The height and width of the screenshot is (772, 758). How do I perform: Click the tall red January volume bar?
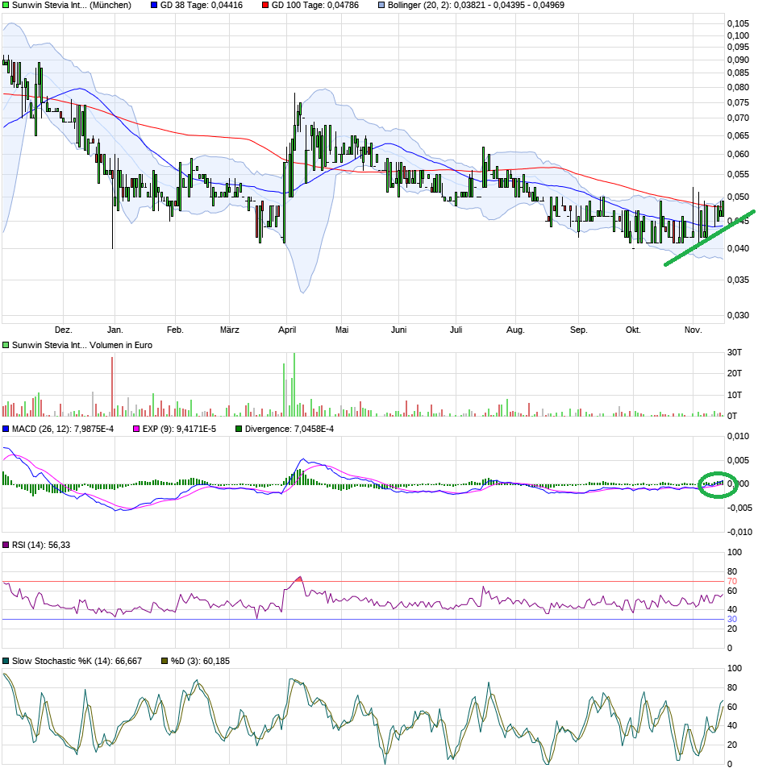click(x=112, y=387)
